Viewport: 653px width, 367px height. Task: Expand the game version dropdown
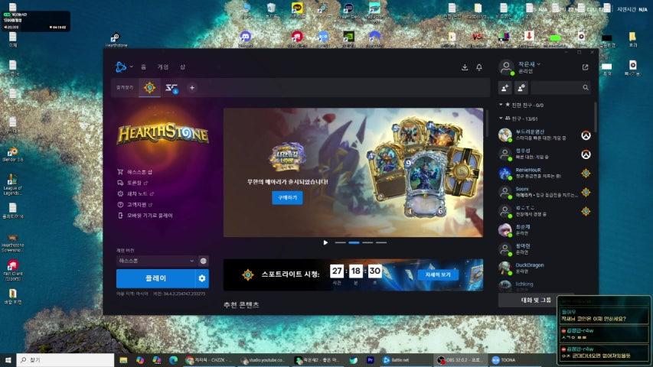click(x=156, y=261)
